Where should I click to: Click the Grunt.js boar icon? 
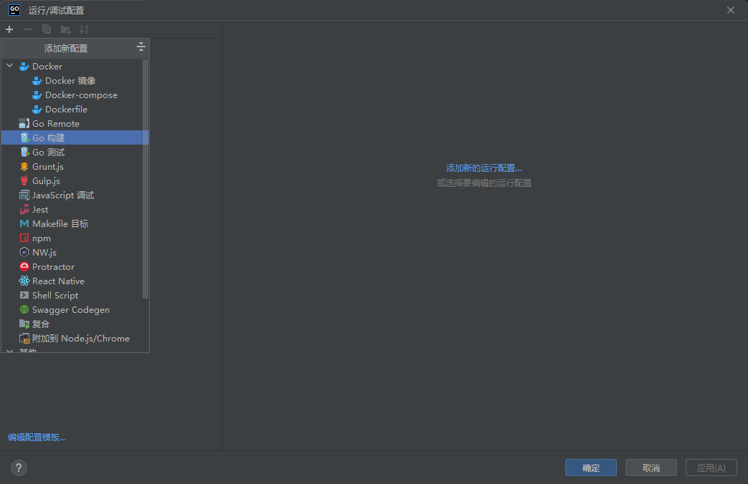click(24, 166)
